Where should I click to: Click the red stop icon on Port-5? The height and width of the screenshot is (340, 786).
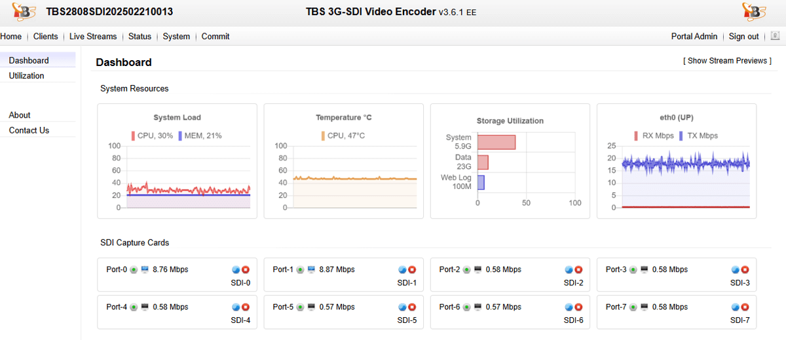coord(412,307)
